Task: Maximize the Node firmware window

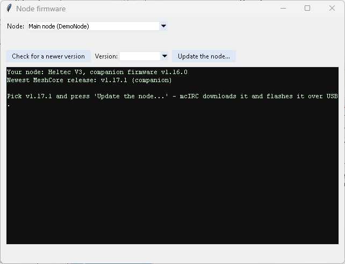Action: pyautogui.click(x=307, y=9)
